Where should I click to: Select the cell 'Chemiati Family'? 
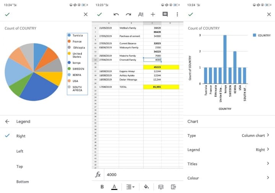(131, 60)
